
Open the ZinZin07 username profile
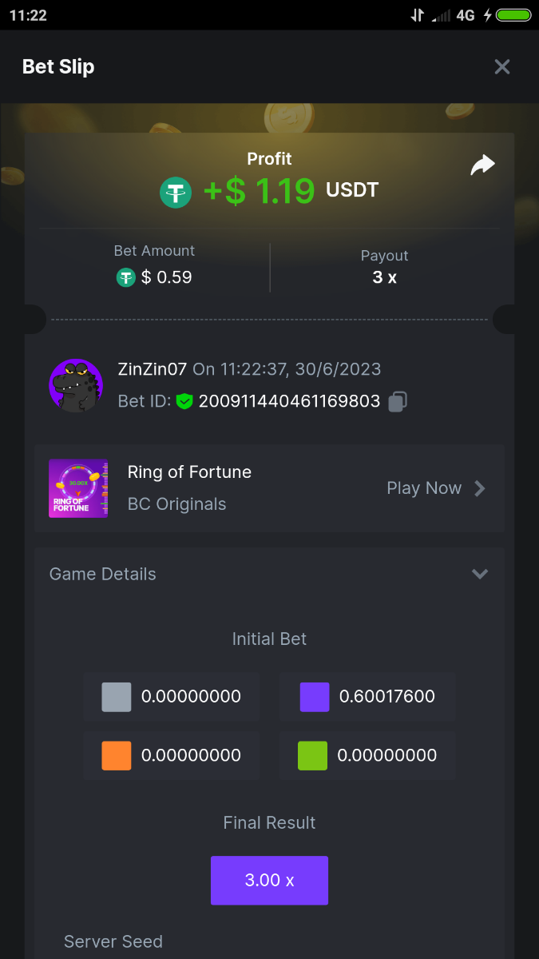[152, 369]
